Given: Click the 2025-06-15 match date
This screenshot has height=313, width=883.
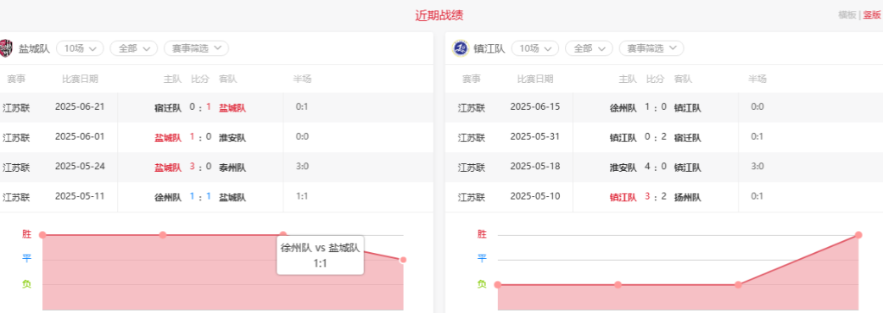Looking at the screenshot, I should (x=535, y=107).
